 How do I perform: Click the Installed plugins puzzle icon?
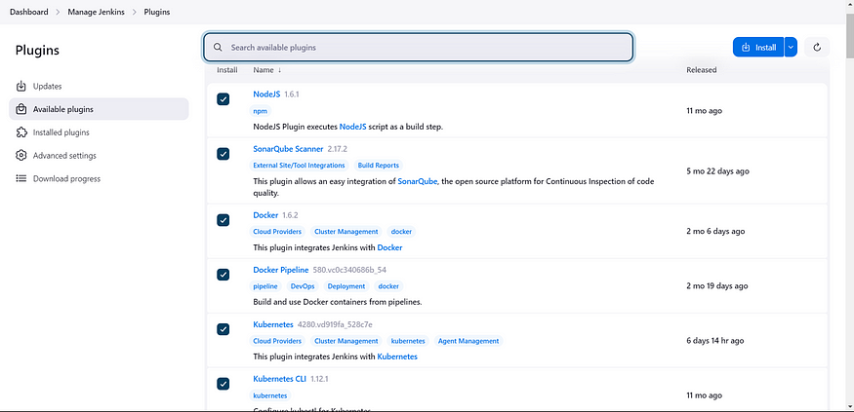[x=20, y=132]
